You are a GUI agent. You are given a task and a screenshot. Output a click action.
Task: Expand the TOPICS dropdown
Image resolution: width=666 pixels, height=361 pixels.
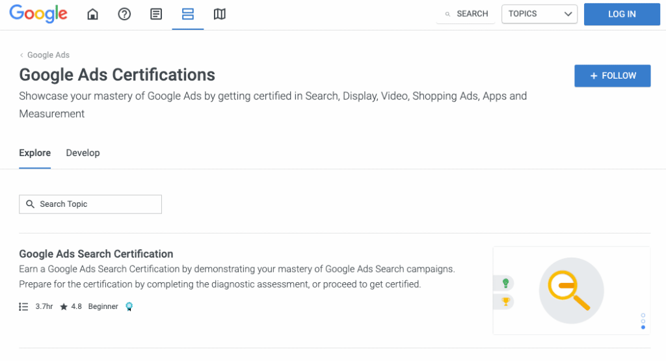(539, 14)
